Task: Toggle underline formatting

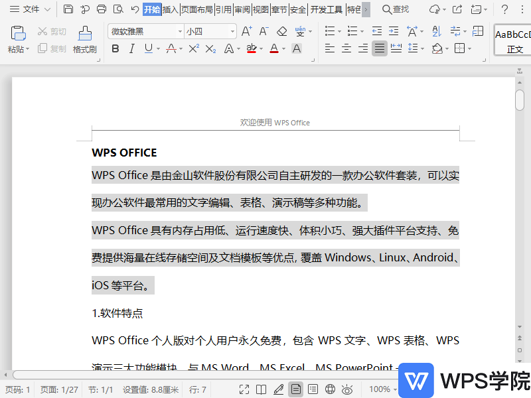Action: (x=148, y=49)
